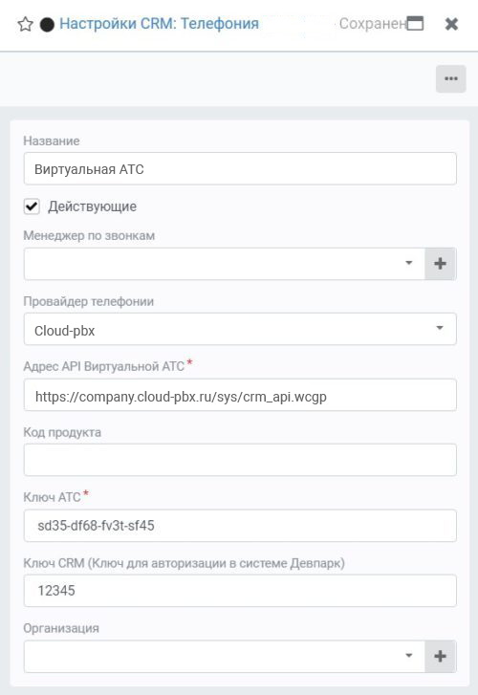Open form in new window icon
The width and height of the screenshot is (478, 695).
click(415, 24)
